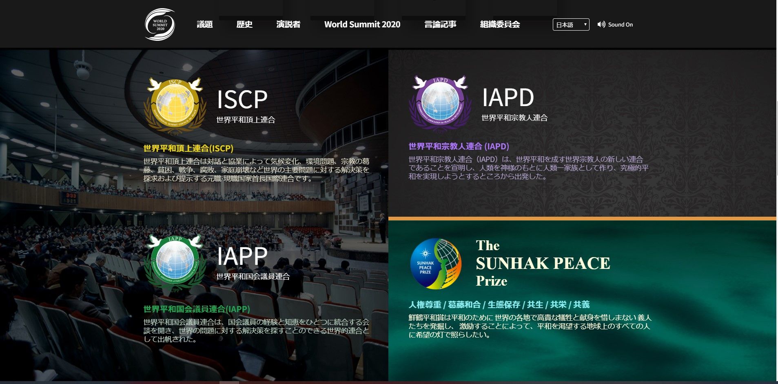This screenshot has width=778, height=384.
Task: Click the purple 世界平和宗教人連合 (IAPD) heading
Action: tap(459, 146)
